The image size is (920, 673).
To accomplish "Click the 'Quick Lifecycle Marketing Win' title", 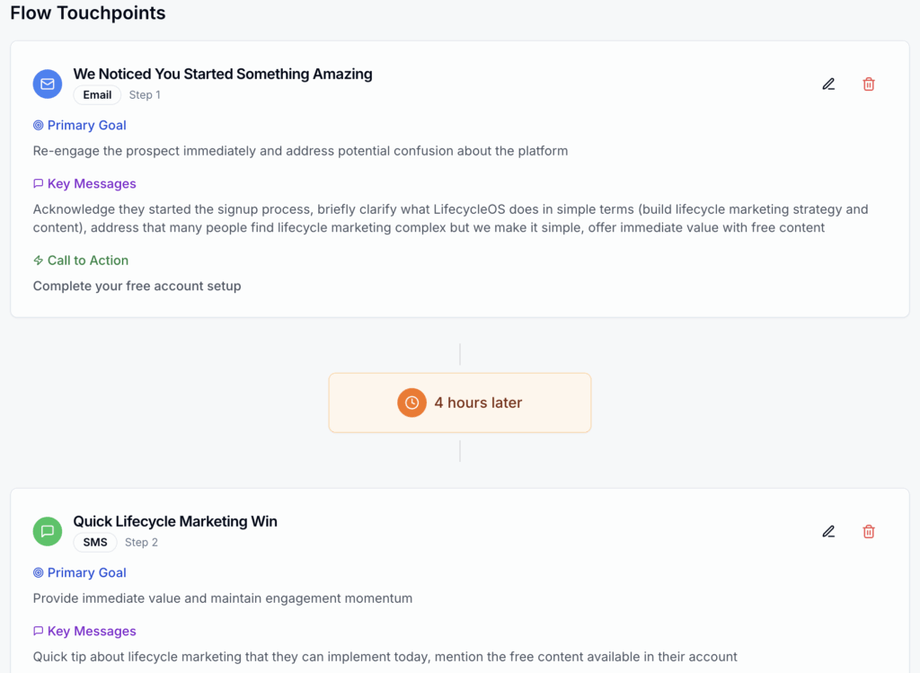I will coord(175,521).
